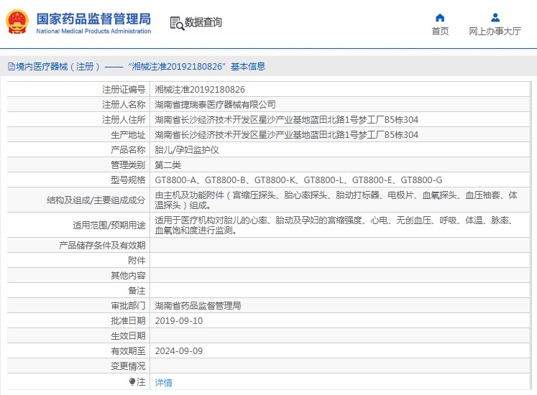Select 湖南省药品监督管理局 approval department
537x395 pixels.
click(198, 306)
